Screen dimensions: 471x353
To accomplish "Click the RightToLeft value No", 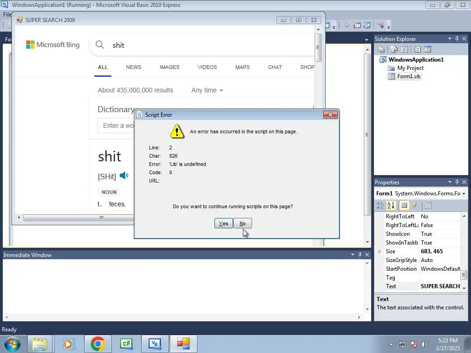I will 425,216.
